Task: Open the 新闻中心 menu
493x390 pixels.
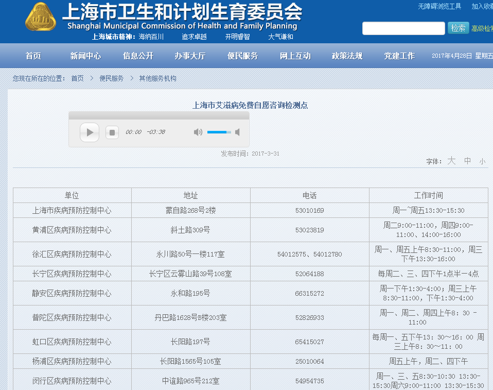Action: (x=85, y=56)
